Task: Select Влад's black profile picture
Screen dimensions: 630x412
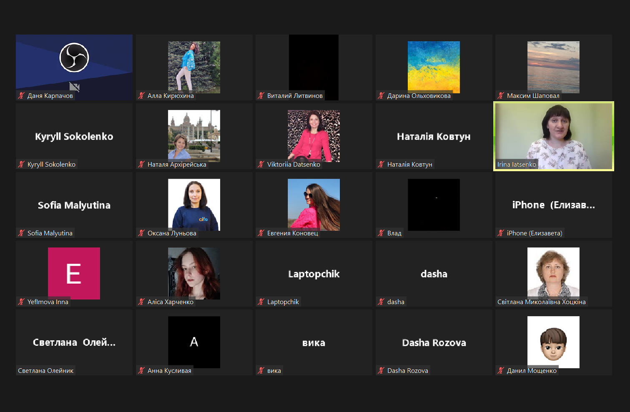Action: tap(434, 205)
